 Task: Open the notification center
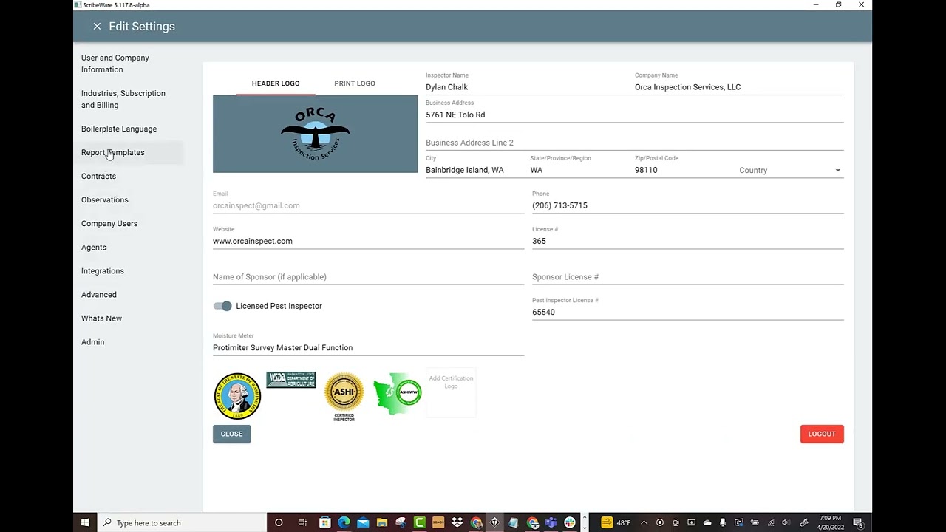tap(859, 522)
